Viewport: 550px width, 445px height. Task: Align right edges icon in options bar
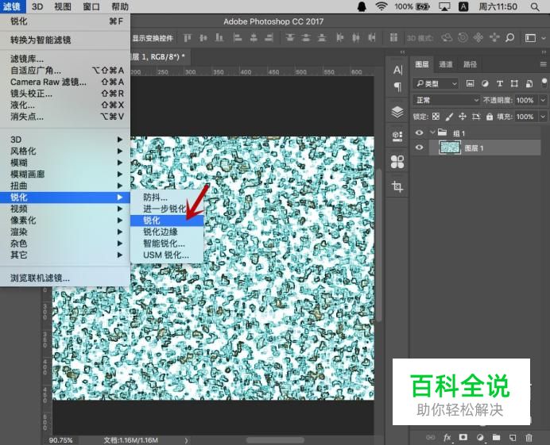269,38
